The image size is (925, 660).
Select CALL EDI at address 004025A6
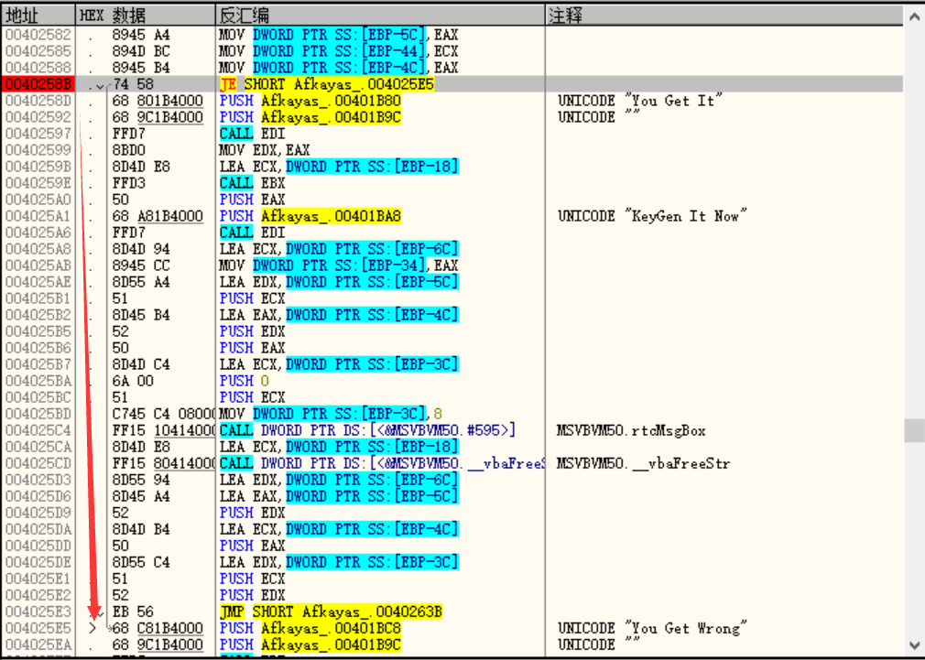(x=253, y=233)
